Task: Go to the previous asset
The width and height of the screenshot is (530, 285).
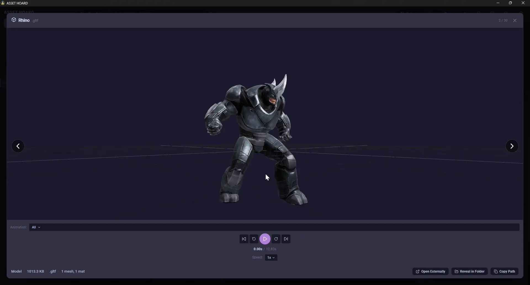Action: click(18, 146)
